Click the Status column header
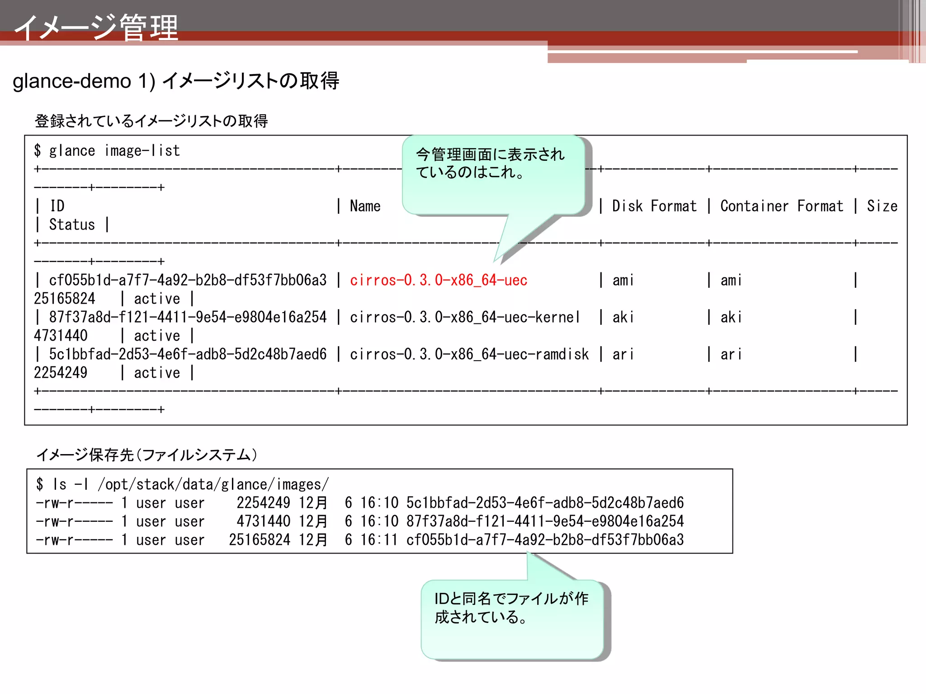This screenshot has height=694, width=926. point(72,225)
